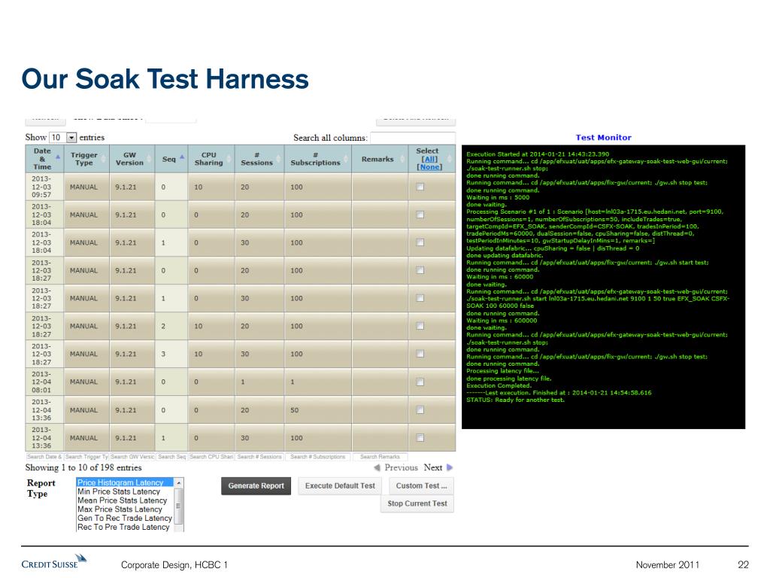The height and width of the screenshot is (578, 770).
Task: Sort table by CPU Sharing column arrow
Action: coord(229,159)
